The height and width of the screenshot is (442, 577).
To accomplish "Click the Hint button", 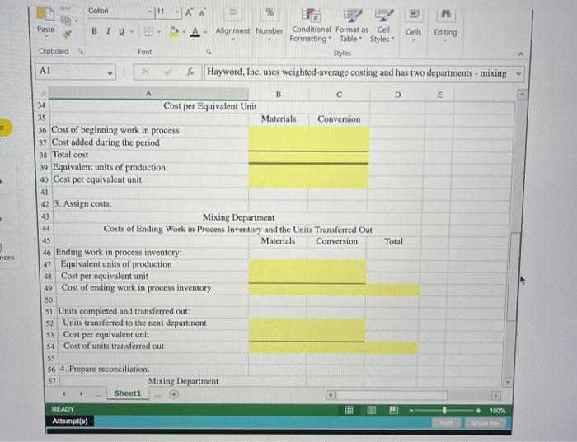I will (x=447, y=423).
